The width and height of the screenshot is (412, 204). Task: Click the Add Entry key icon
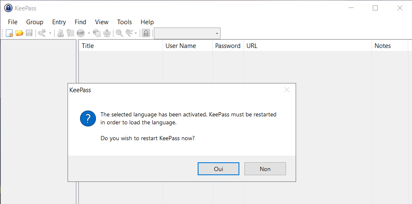pos(42,33)
